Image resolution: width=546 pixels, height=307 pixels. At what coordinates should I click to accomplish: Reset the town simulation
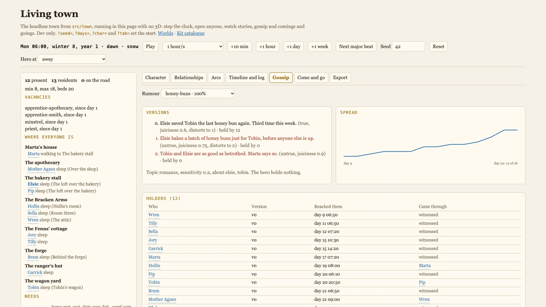(439, 46)
